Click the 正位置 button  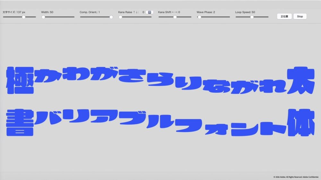(x=284, y=16)
